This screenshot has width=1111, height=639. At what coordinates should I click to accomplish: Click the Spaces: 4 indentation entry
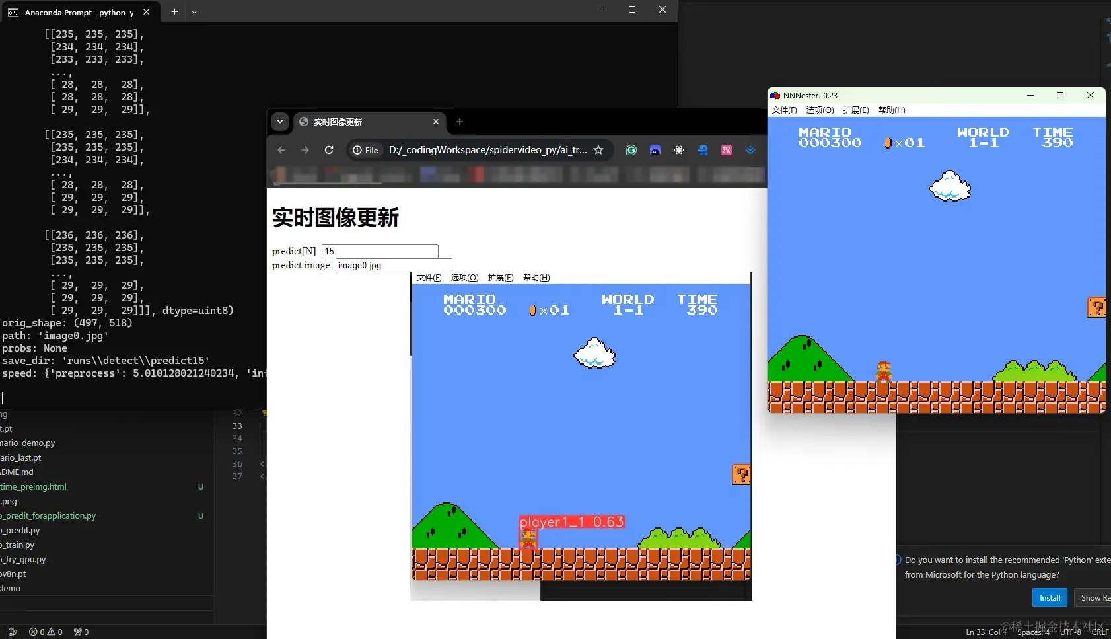point(1033,632)
